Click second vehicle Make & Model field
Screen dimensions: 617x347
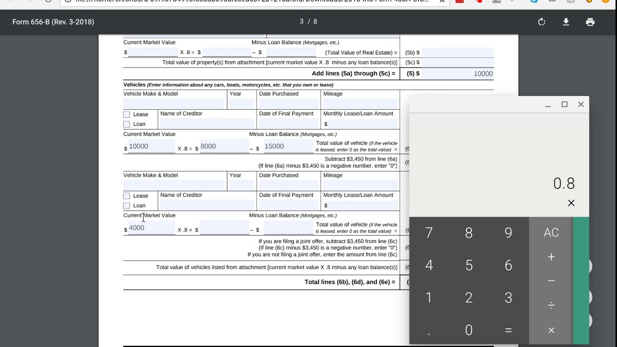(174, 185)
